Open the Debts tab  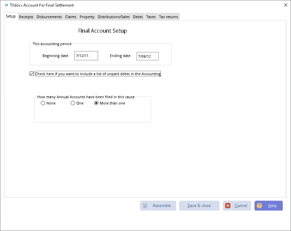(138, 16)
